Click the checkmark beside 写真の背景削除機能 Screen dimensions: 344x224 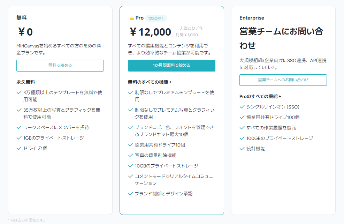(x=131, y=155)
